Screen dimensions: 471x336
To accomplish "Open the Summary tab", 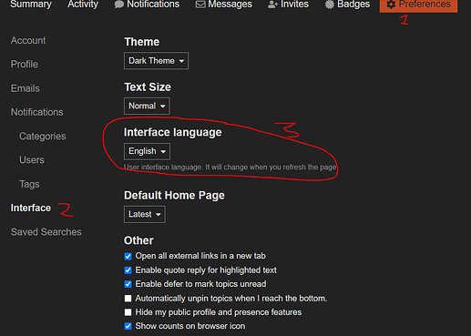I will click(31, 5).
